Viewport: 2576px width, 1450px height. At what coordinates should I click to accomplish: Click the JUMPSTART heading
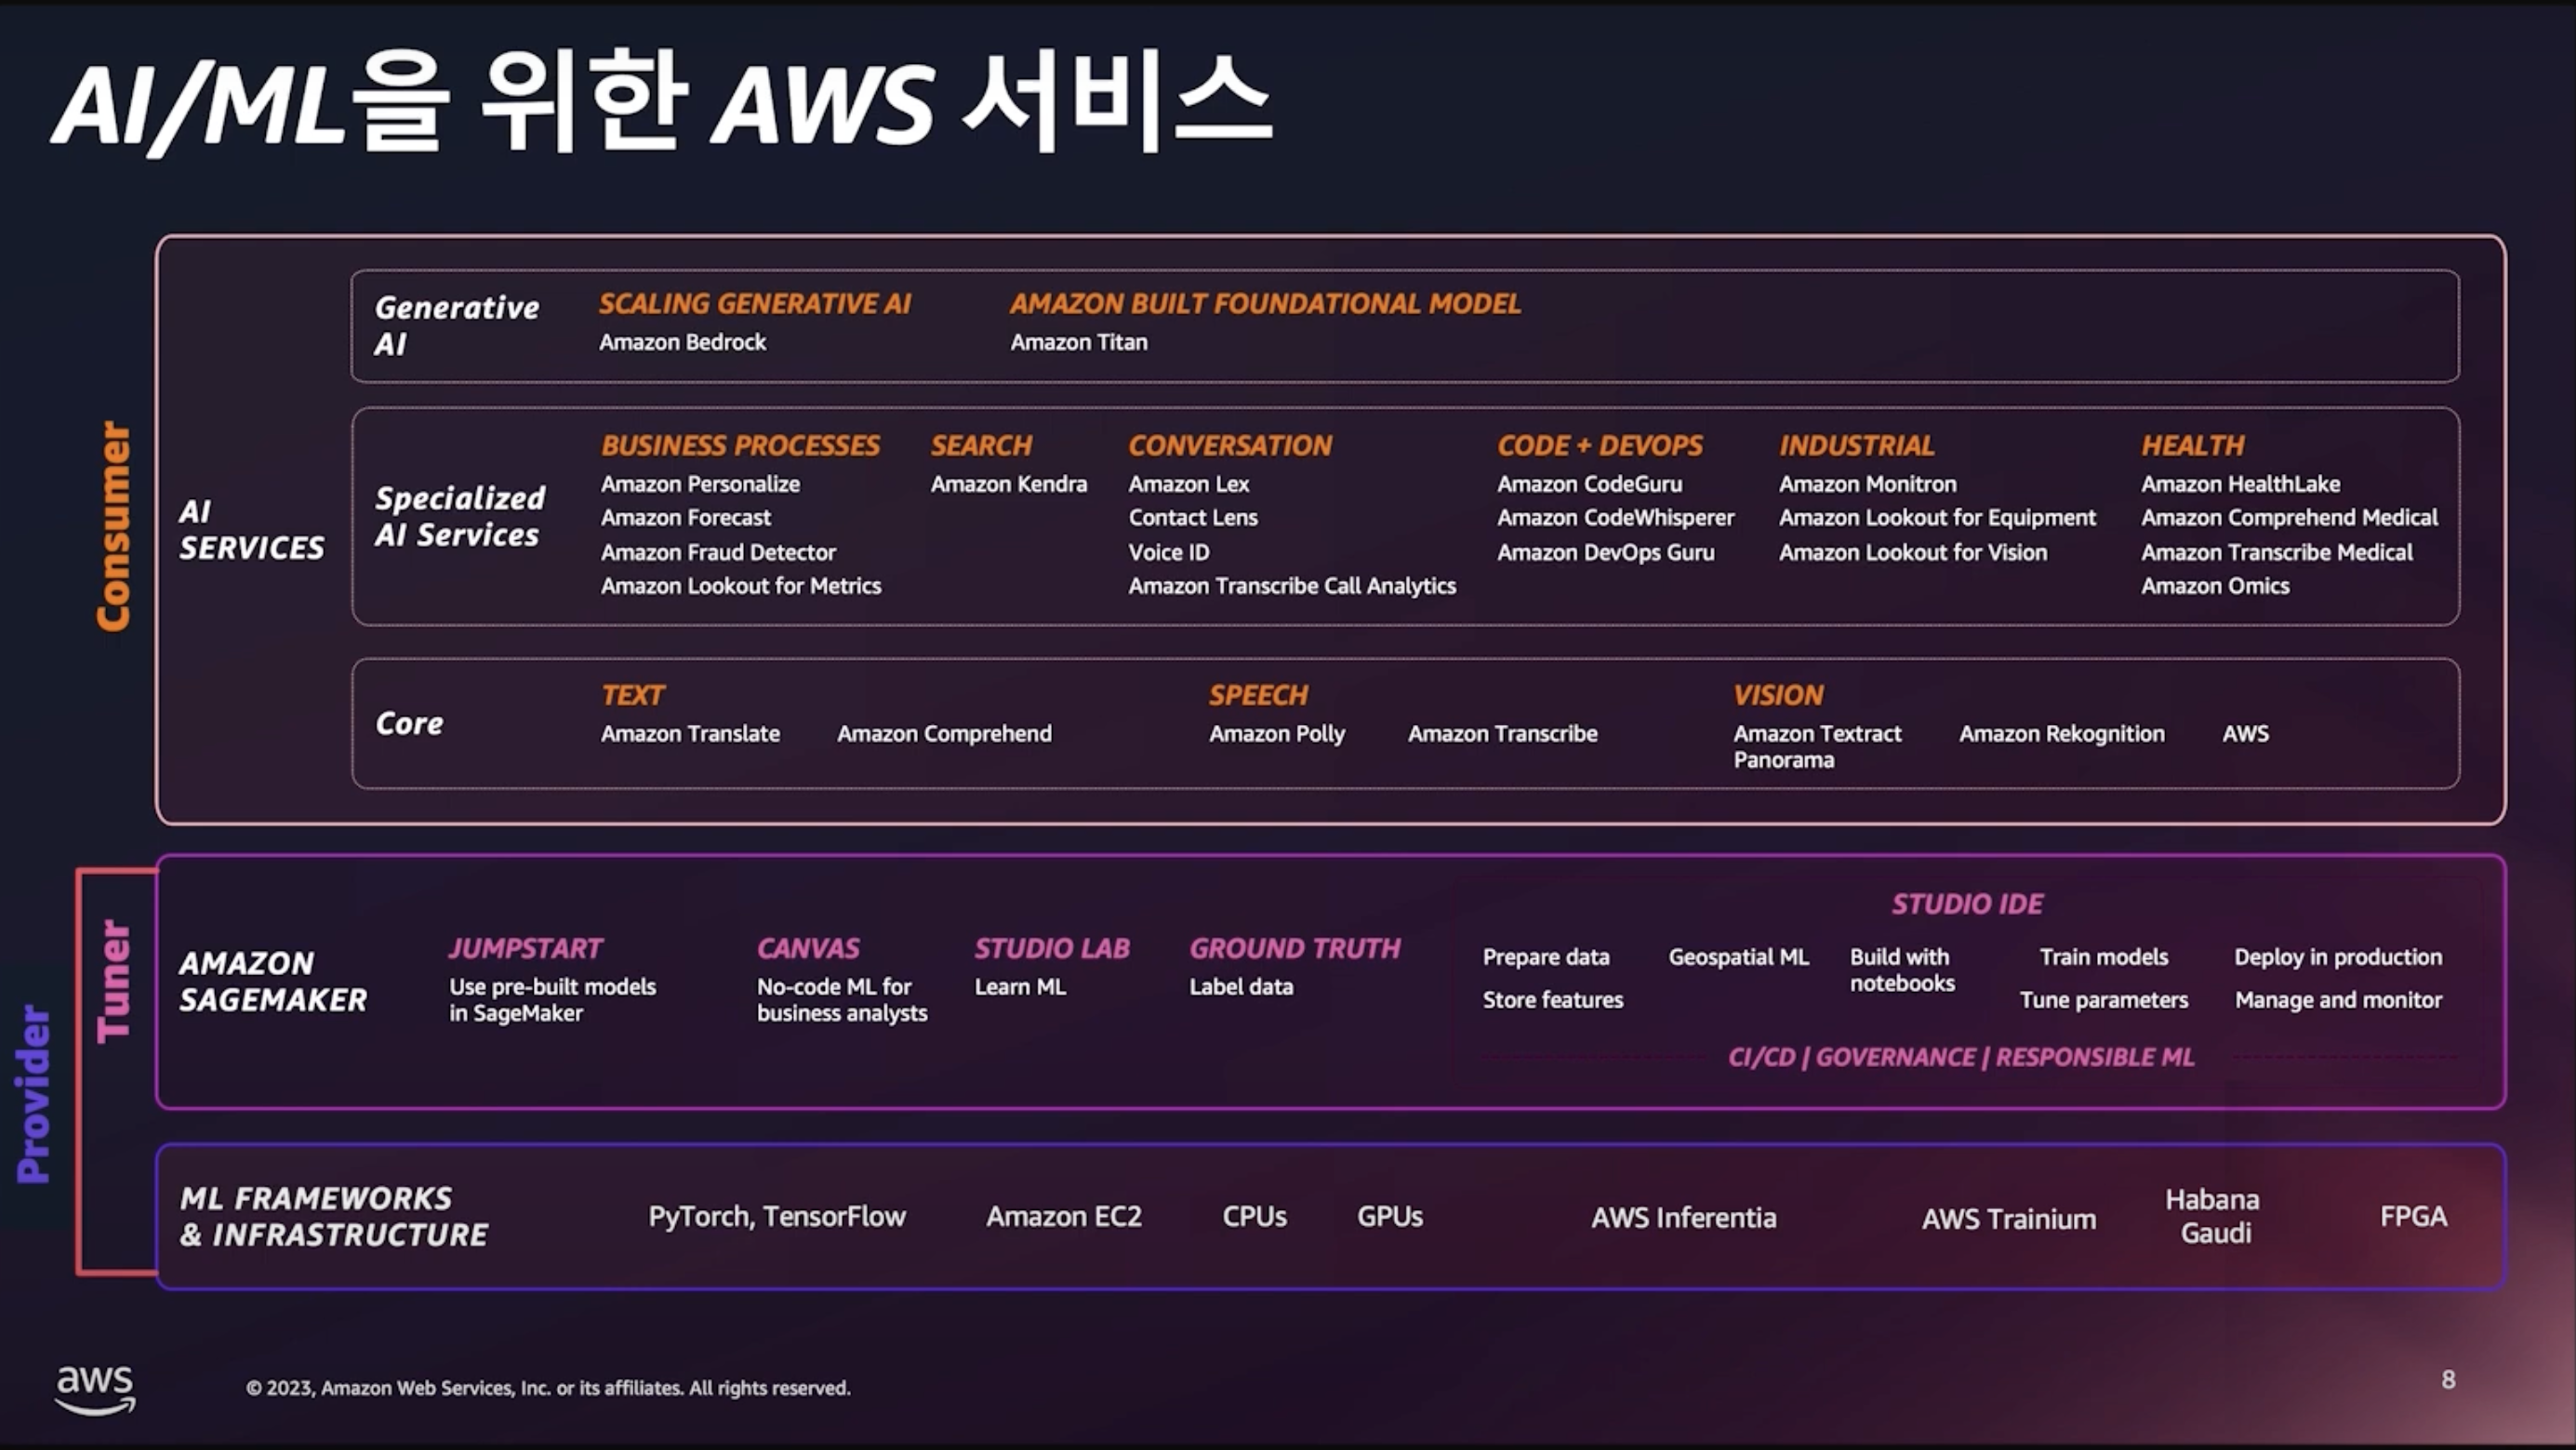click(526, 948)
